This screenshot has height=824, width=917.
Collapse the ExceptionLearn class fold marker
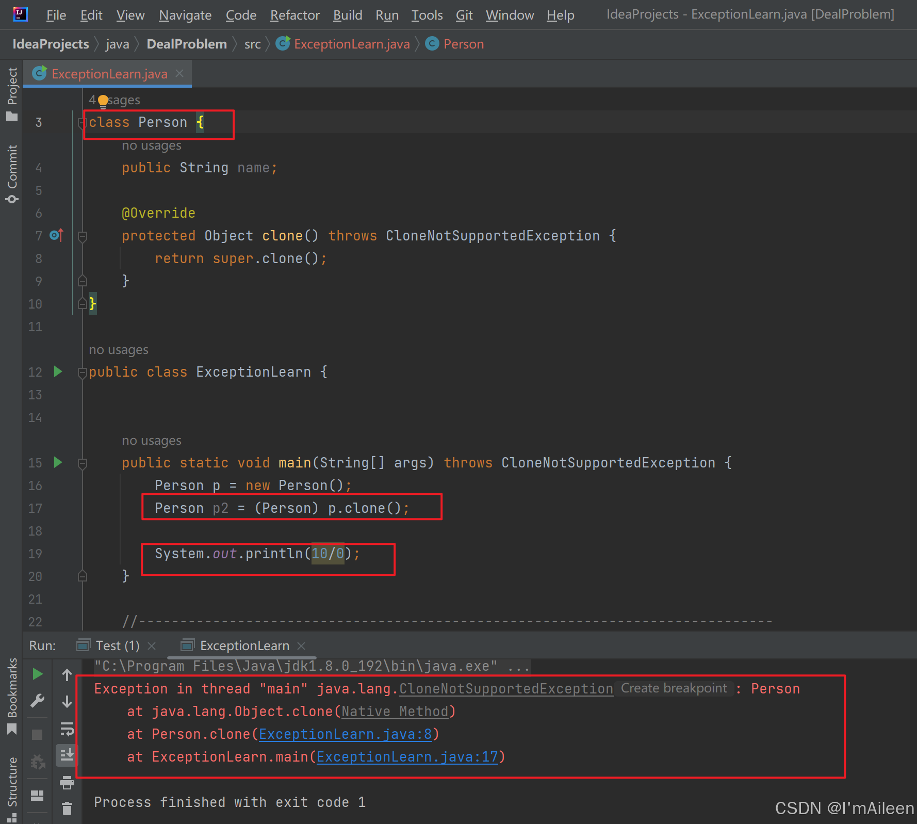coord(82,373)
